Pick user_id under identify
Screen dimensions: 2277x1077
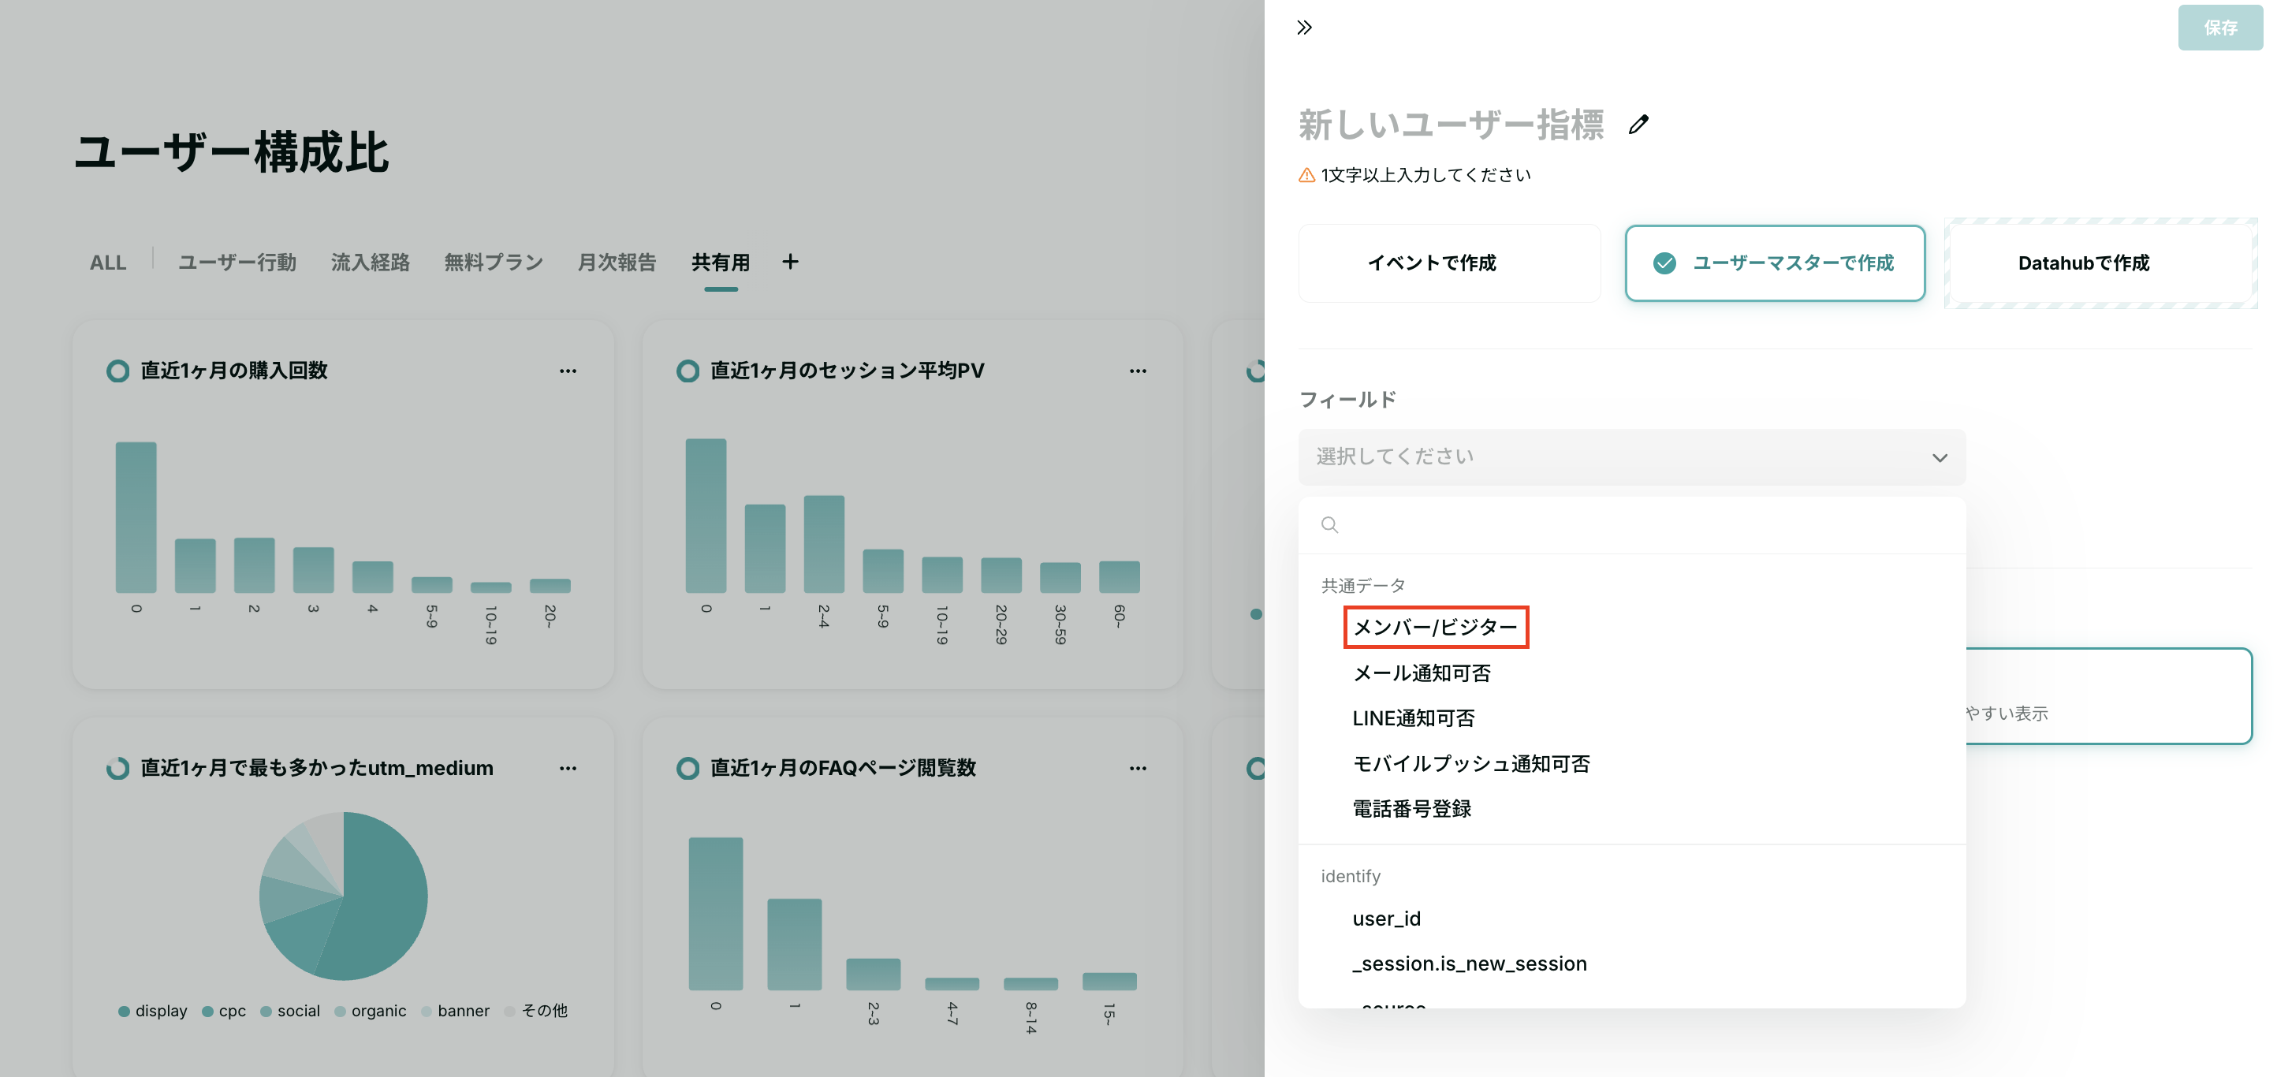pyautogui.click(x=1386, y=919)
